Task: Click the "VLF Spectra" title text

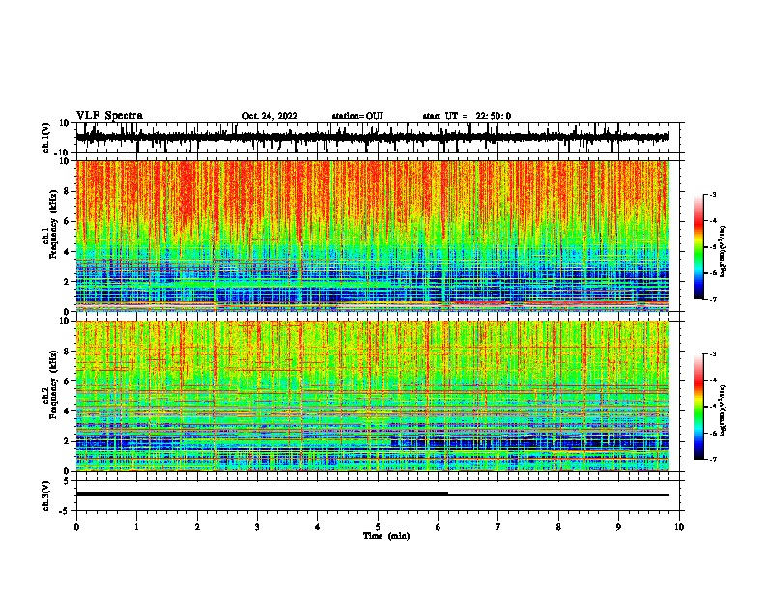Action: (109, 115)
